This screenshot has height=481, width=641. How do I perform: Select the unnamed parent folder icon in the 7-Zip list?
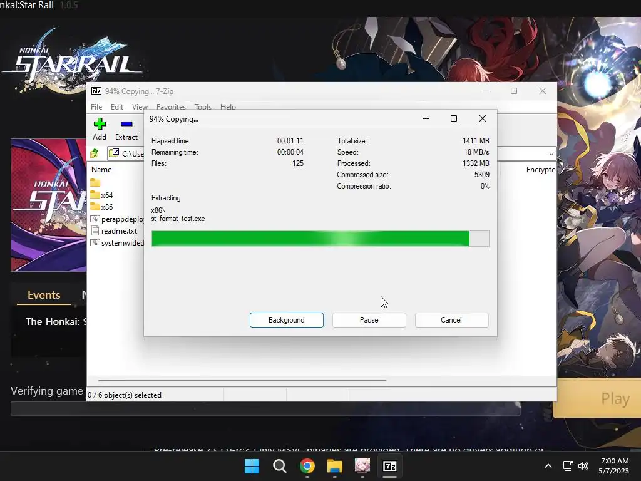coord(95,183)
